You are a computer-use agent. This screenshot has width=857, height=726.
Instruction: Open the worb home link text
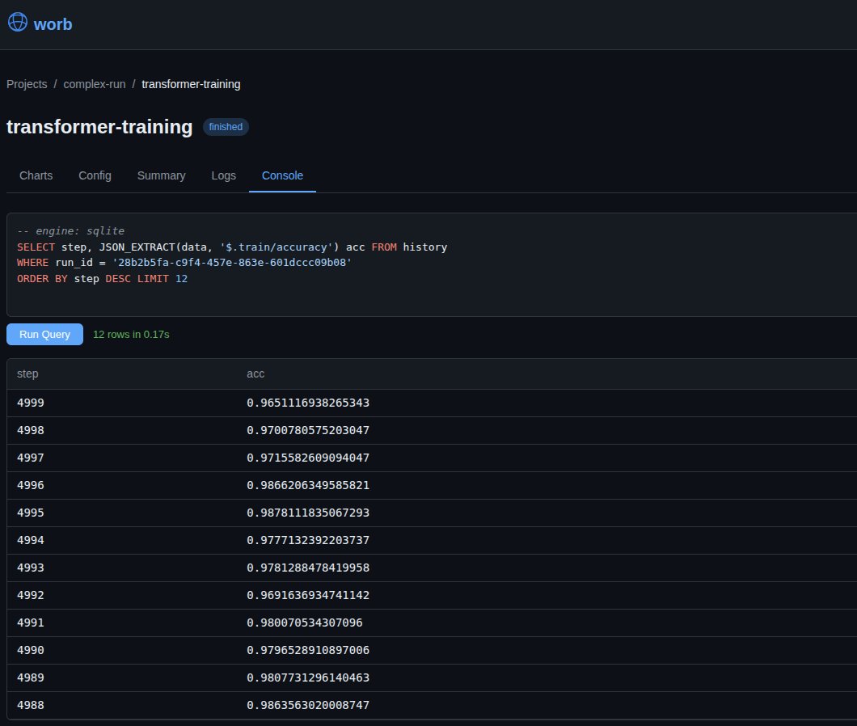(x=53, y=24)
